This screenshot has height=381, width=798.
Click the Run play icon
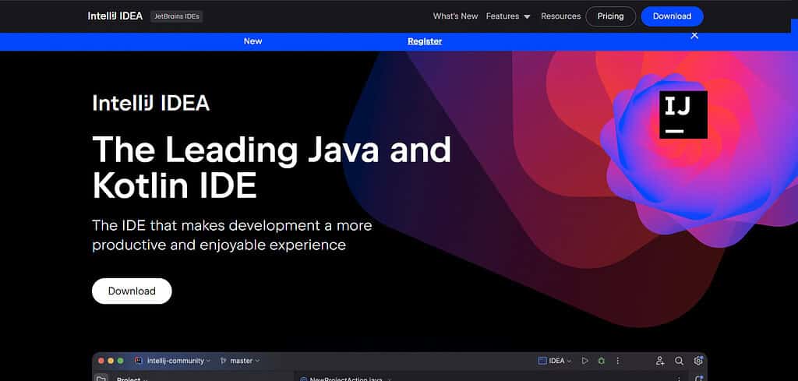click(585, 361)
